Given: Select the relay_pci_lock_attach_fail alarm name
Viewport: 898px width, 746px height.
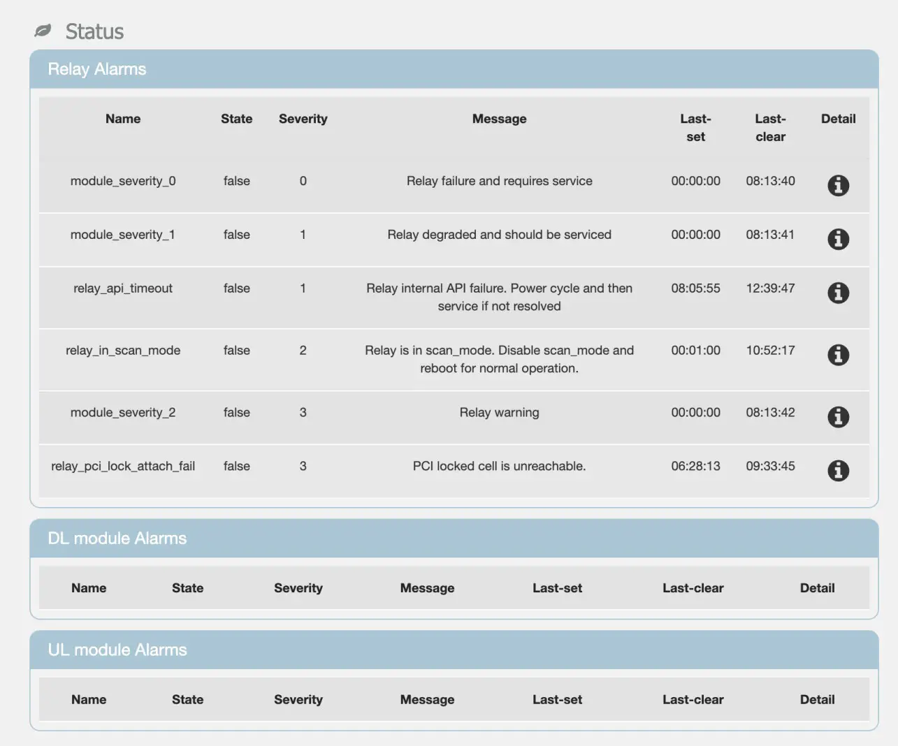Looking at the screenshot, I should [x=123, y=467].
